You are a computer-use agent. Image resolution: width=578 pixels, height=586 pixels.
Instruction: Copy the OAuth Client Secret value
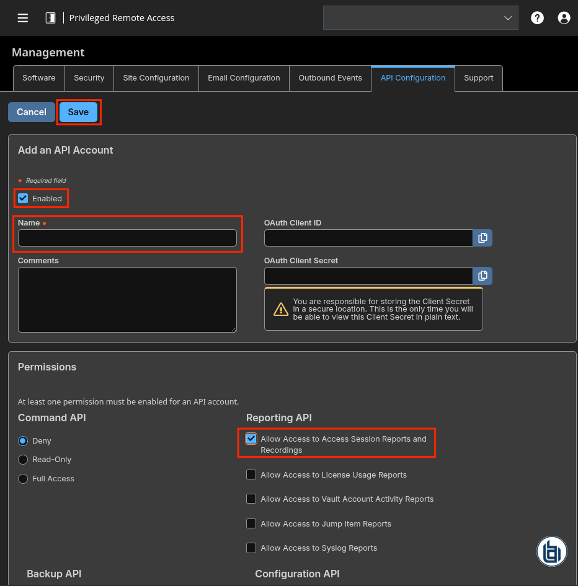pyautogui.click(x=482, y=276)
